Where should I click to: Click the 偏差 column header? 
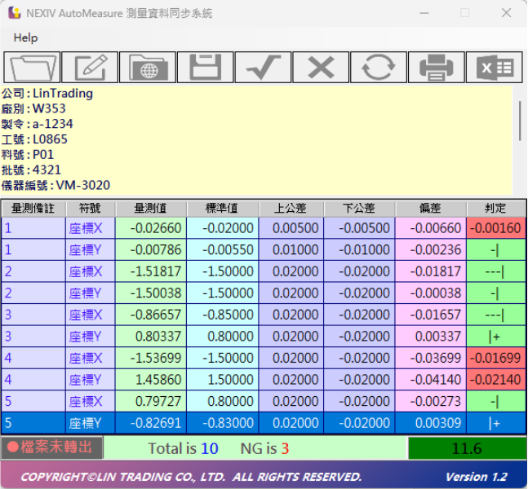tap(430, 208)
